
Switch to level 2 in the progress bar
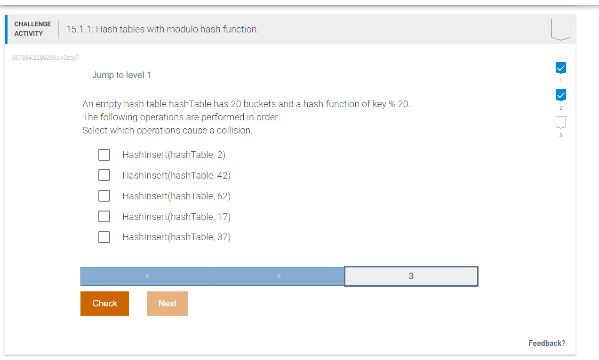tap(279, 276)
